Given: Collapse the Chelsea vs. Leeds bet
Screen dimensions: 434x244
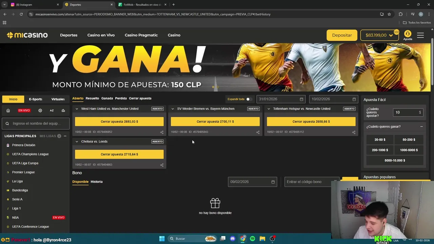Looking at the screenshot, I should 77,142.
